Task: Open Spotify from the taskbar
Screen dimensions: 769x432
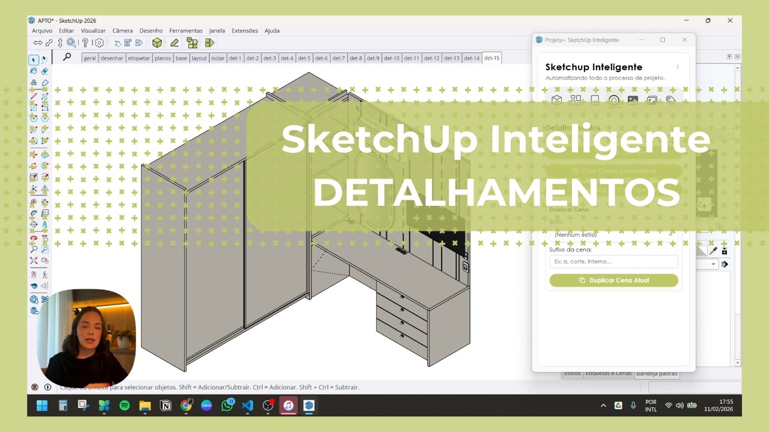Action: coord(124,406)
